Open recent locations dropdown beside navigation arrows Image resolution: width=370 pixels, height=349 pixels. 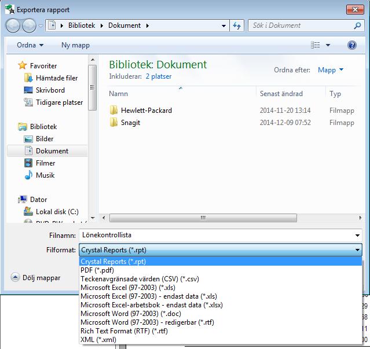41,25
